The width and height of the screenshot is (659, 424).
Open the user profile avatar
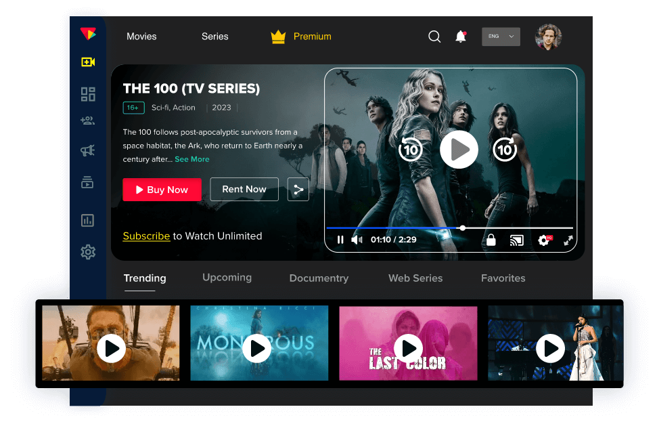pyautogui.click(x=548, y=37)
